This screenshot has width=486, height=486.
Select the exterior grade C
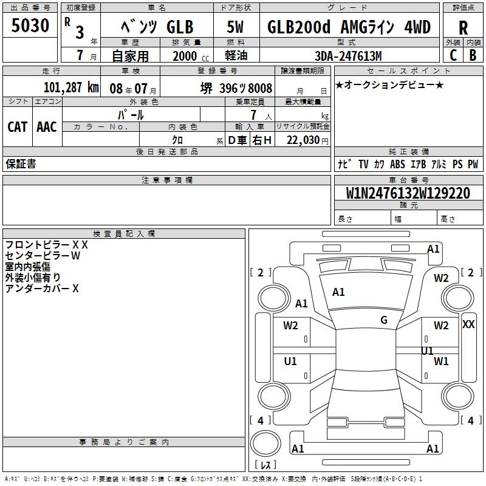pos(453,55)
